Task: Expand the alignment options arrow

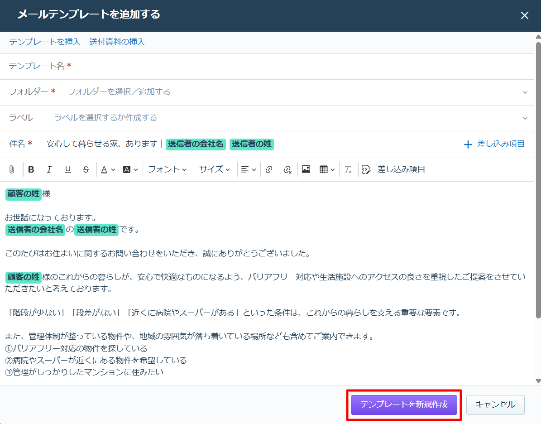Action: (x=254, y=170)
